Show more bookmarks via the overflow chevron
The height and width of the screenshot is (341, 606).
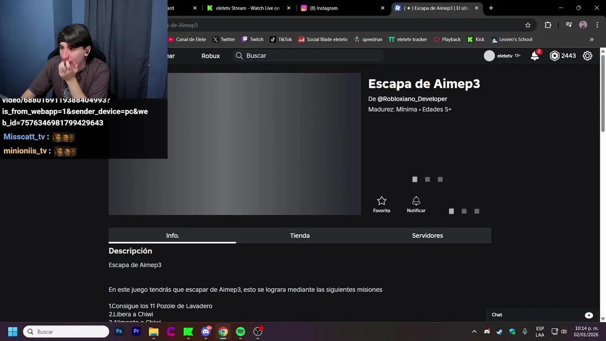(591, 39)
